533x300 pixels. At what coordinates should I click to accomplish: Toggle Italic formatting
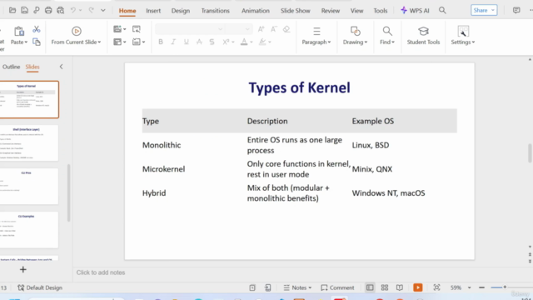(173, 42)
